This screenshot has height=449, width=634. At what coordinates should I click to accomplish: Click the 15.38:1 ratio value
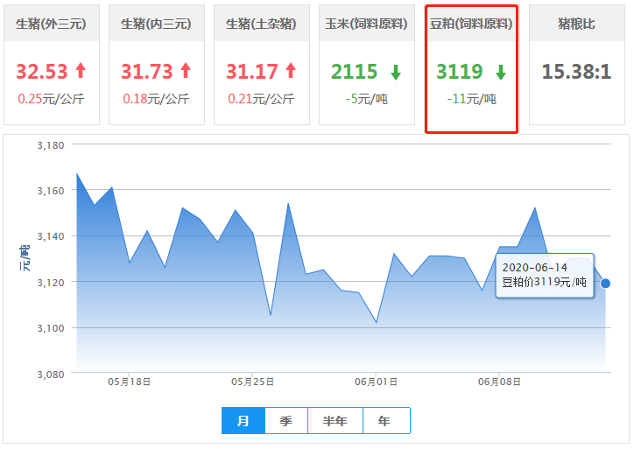point(576,72)
